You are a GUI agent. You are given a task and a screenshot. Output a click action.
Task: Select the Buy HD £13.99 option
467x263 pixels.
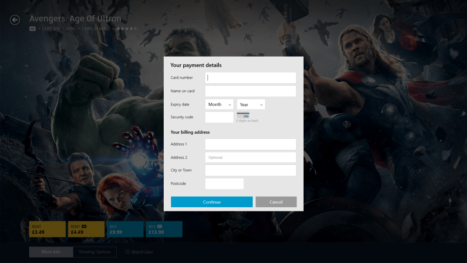(x=164, y=229)
